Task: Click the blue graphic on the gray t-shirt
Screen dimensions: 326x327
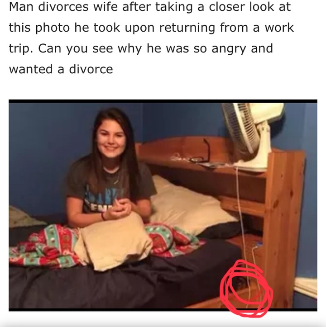Action: click(102, 197)
